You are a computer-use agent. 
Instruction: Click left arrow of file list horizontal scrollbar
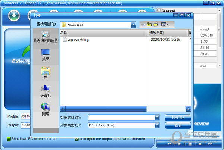click(x=63, y=109)
